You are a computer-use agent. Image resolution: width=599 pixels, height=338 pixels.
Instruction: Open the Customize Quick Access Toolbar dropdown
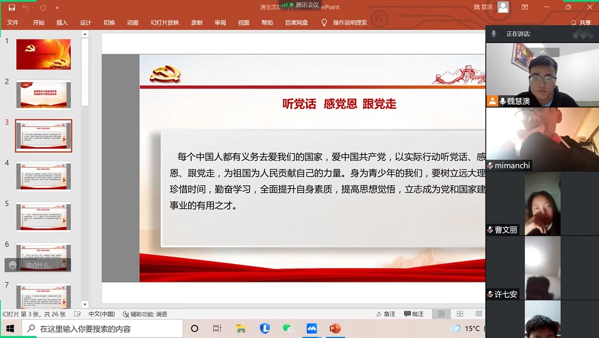click(57, 8)
